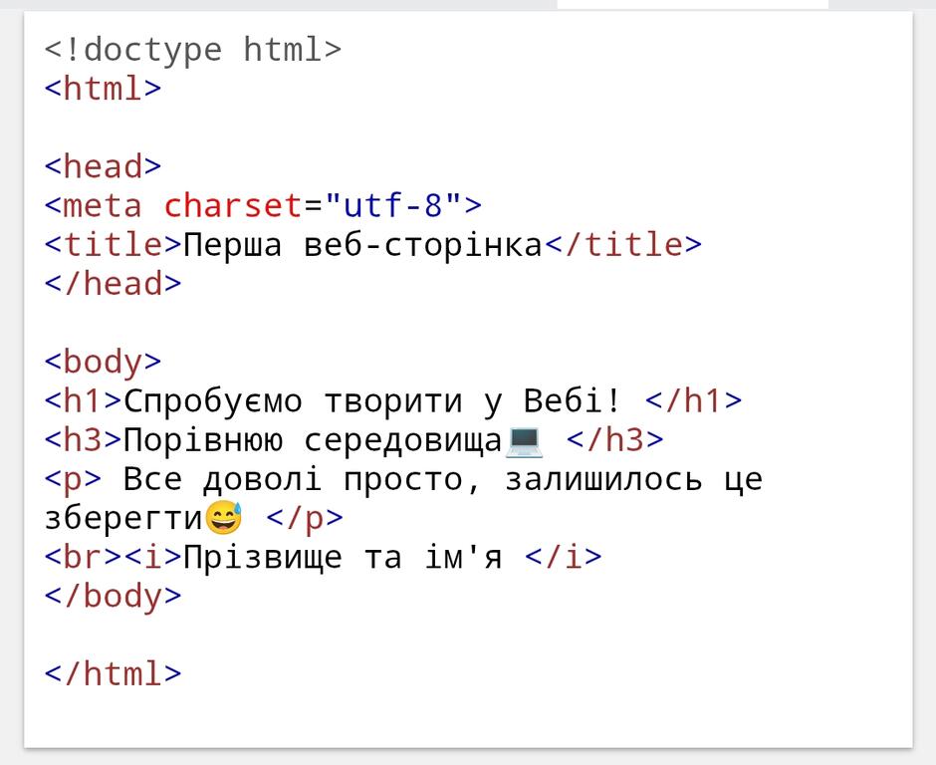Click the text "Все доволі просто, залишилось це"
The image size is (936, 765).
pos(443,479)
